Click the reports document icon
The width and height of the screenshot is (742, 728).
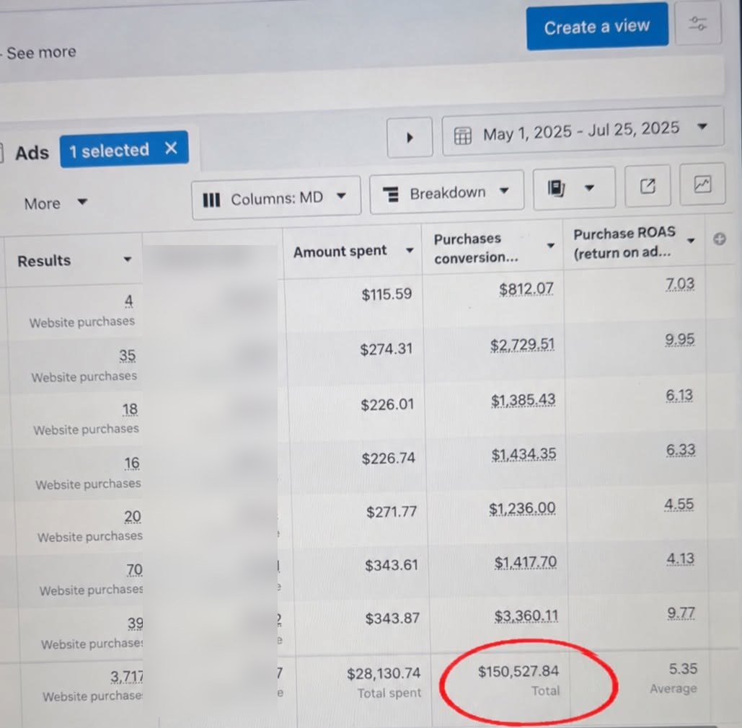point(556,189)
